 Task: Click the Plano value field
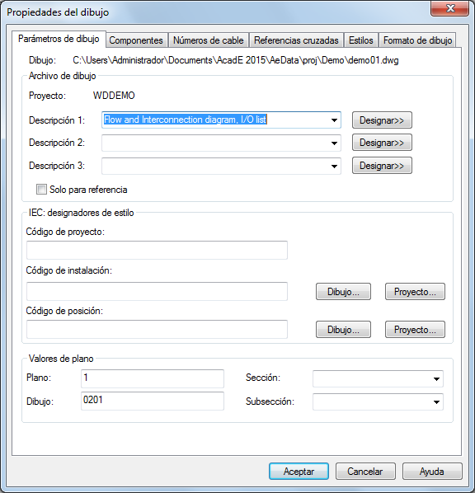tap(153, 378)
